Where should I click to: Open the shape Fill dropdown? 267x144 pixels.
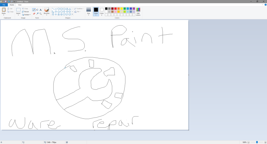point(77,12)
